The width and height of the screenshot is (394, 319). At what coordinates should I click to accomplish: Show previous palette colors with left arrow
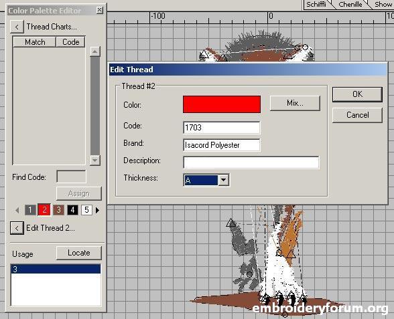click(x=17, y=210)
